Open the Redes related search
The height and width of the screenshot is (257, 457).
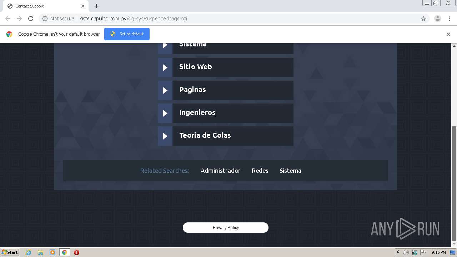(260, 171)
